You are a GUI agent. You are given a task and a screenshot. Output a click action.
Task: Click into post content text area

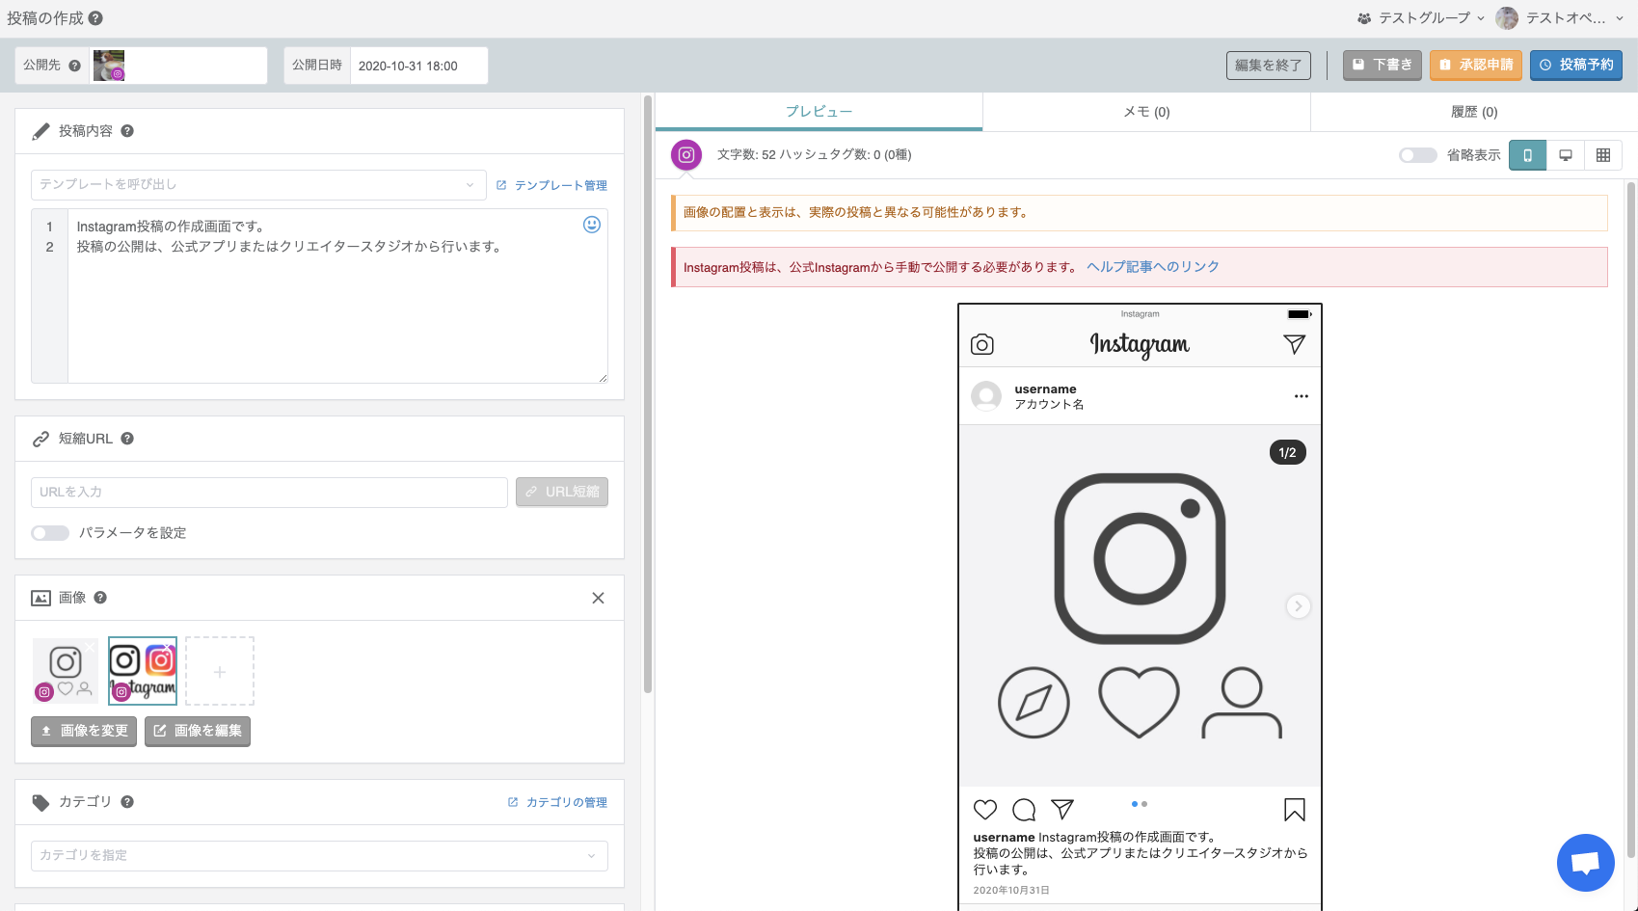click(x=337, y=296)
